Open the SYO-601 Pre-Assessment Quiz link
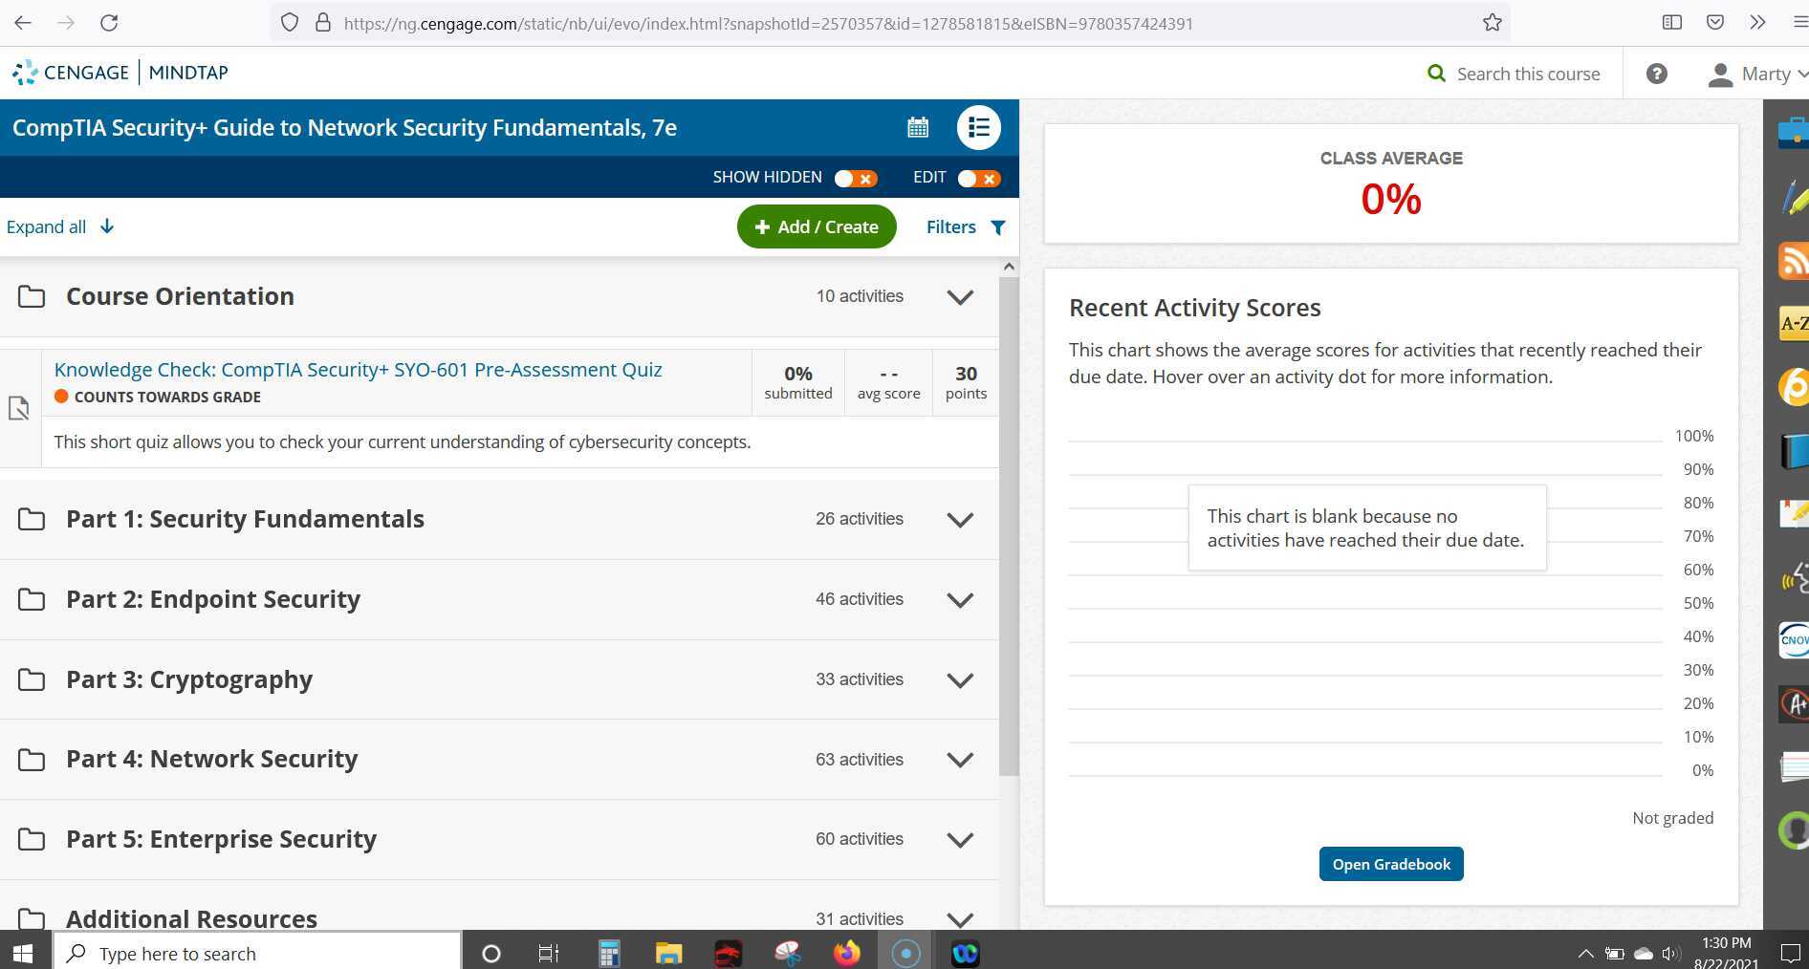 click(358, 369)
